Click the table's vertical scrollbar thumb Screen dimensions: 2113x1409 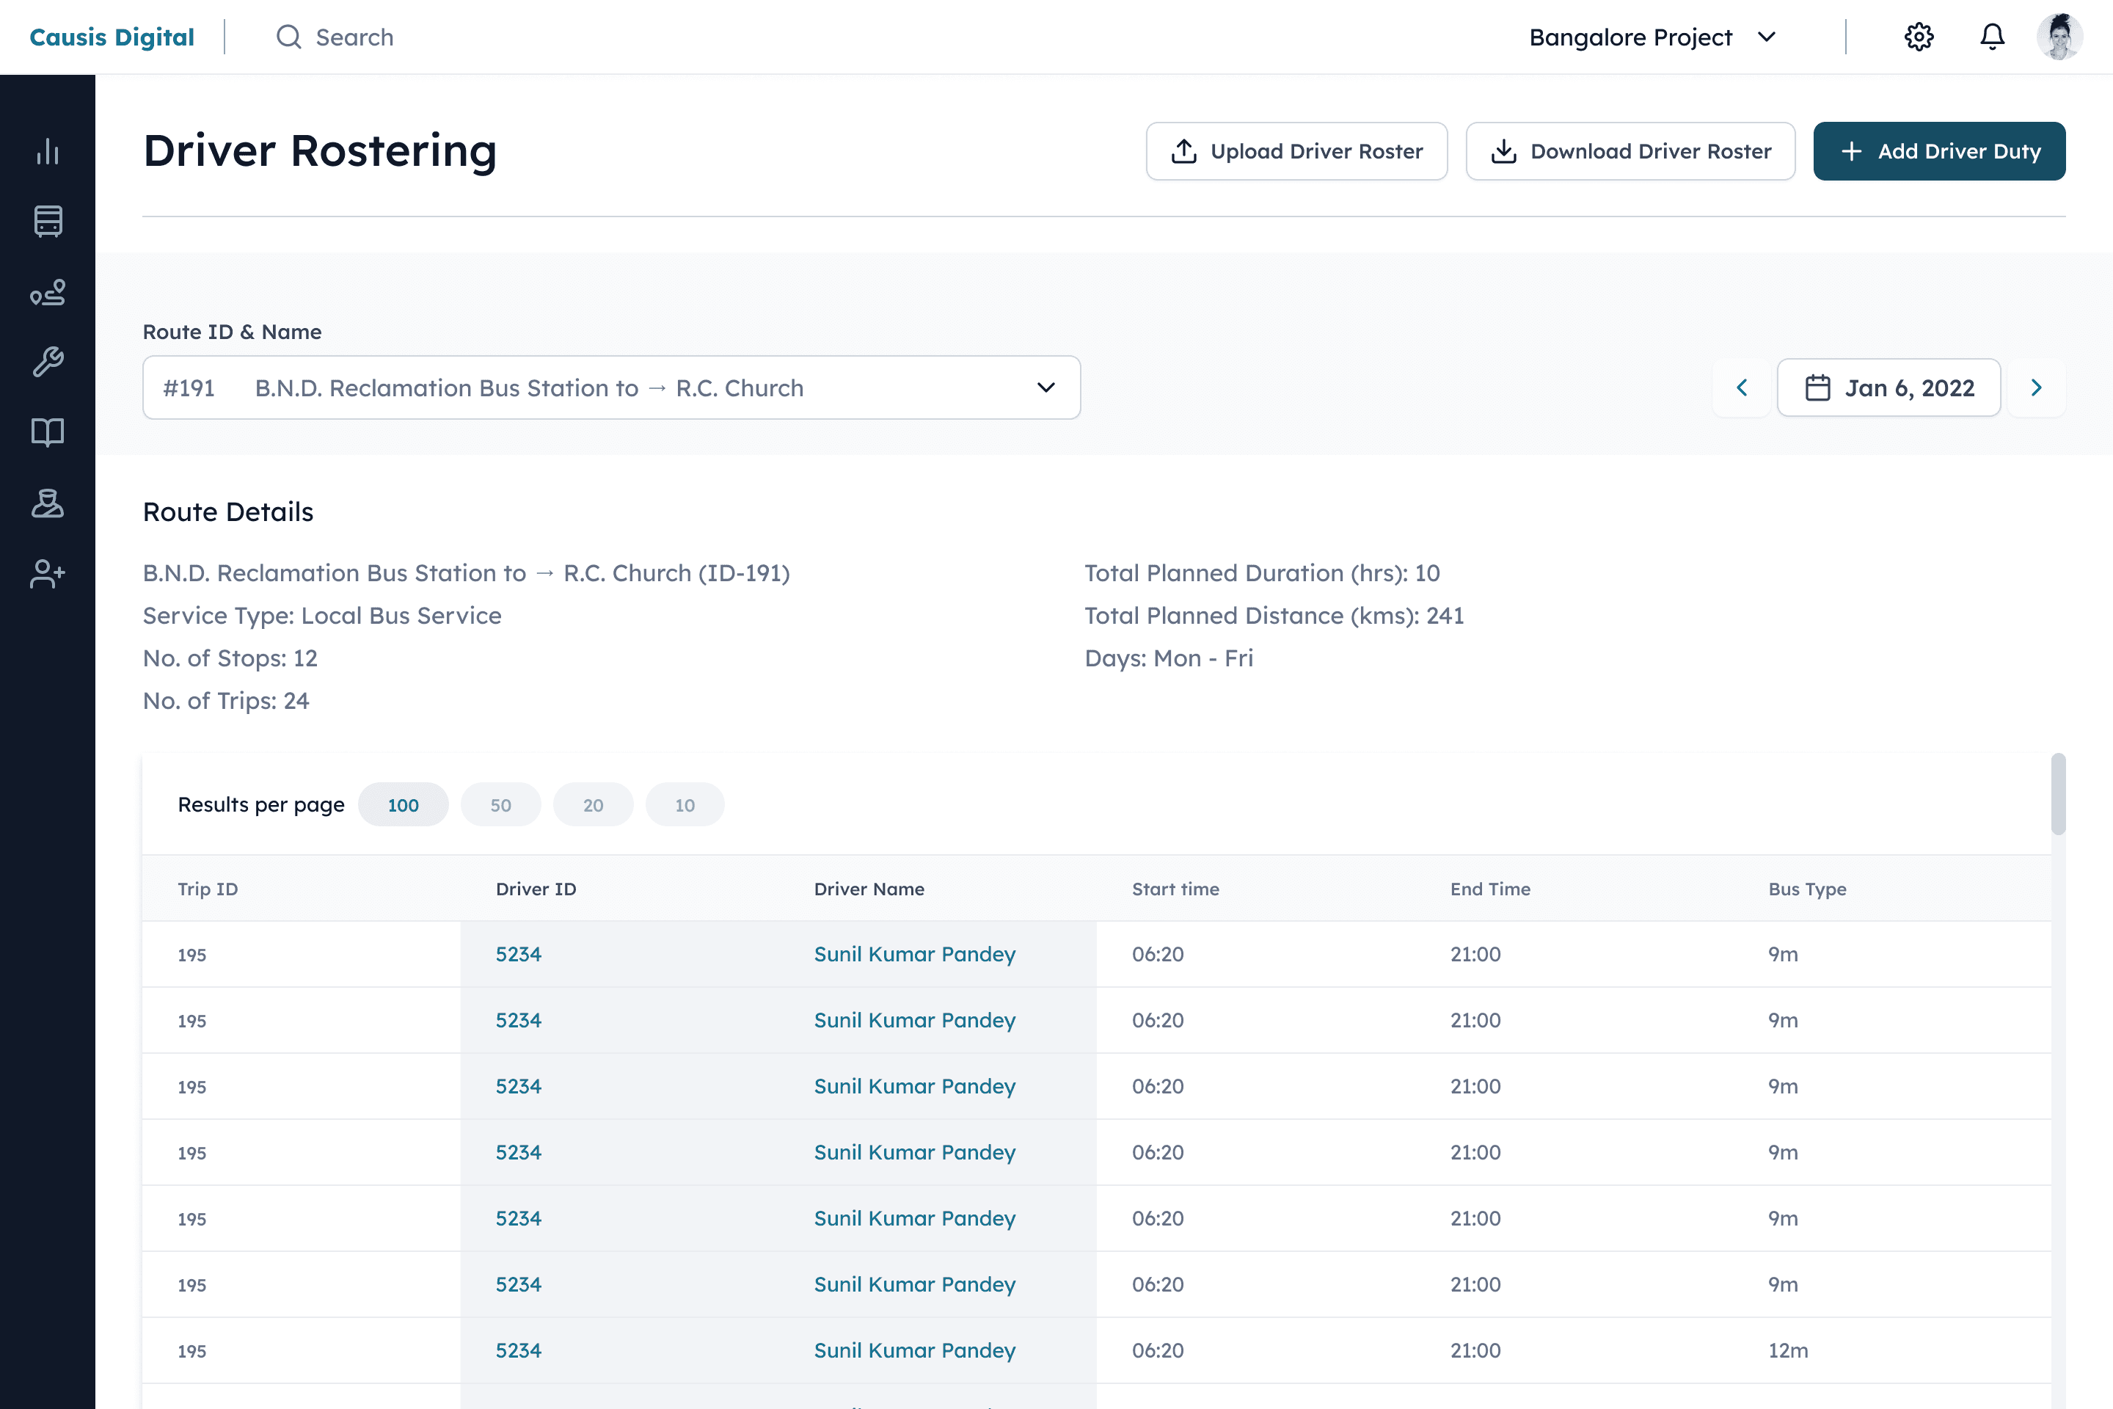pos(2058,794)
